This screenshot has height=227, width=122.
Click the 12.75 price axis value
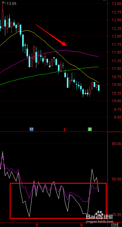(116, 12)
